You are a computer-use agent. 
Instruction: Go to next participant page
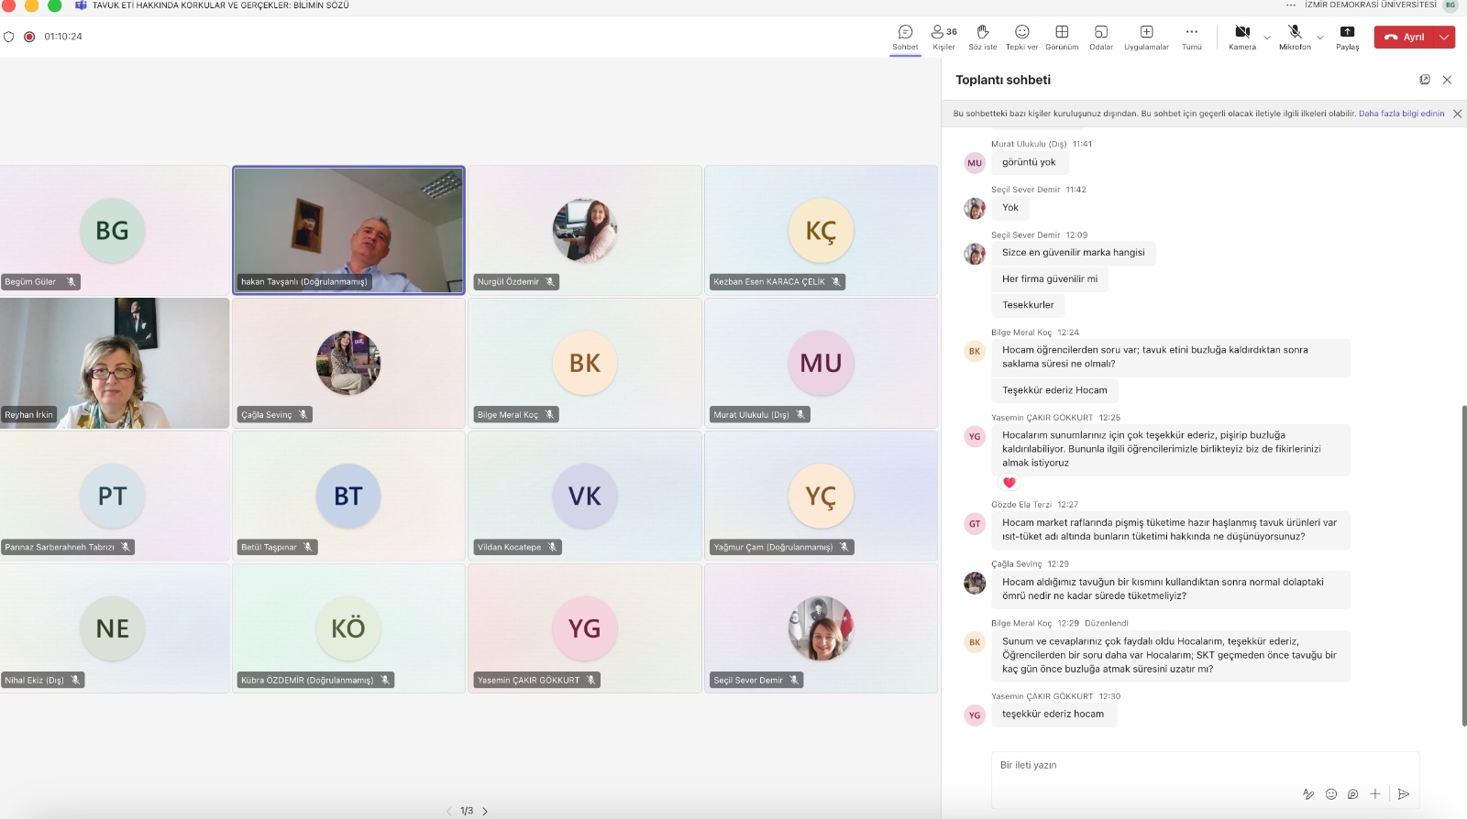click(x=485, y=811)
